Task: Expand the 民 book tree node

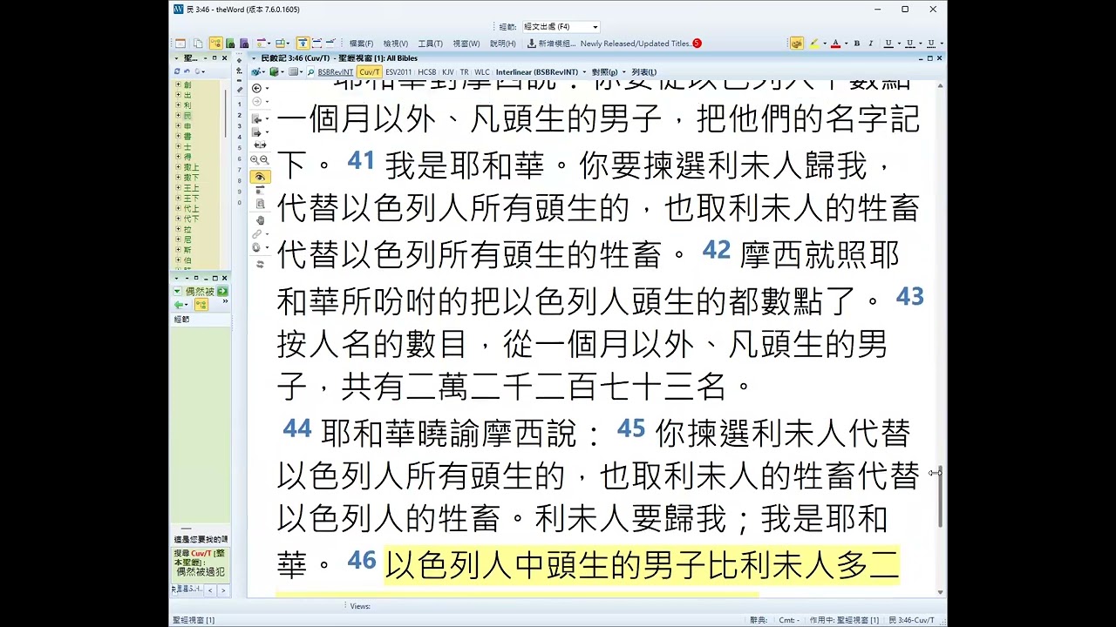Action: coord(178,116)
